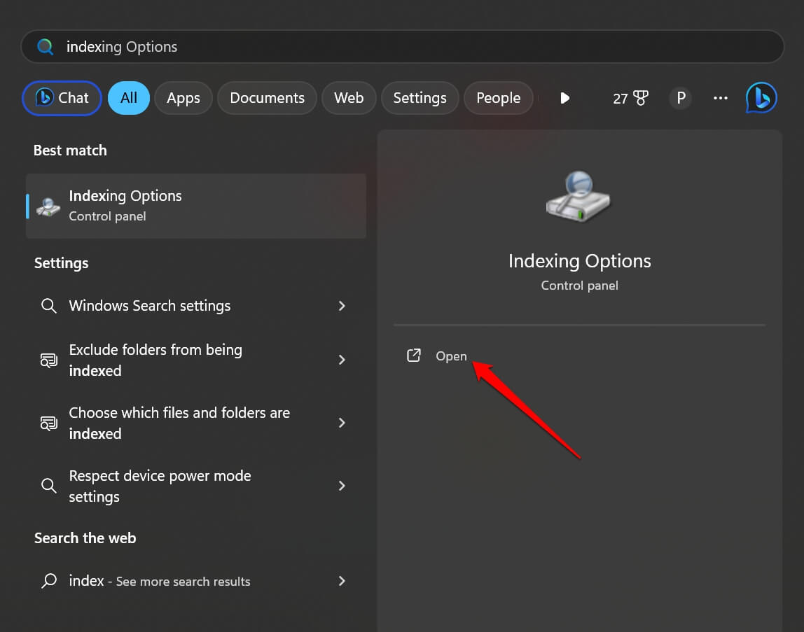Expand chevron for Respect device power mode settings

(x=342, y=486)
